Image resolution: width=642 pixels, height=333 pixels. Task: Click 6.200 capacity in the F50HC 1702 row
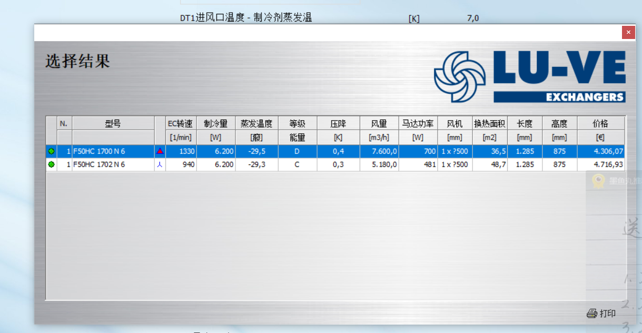click(216, 164)
